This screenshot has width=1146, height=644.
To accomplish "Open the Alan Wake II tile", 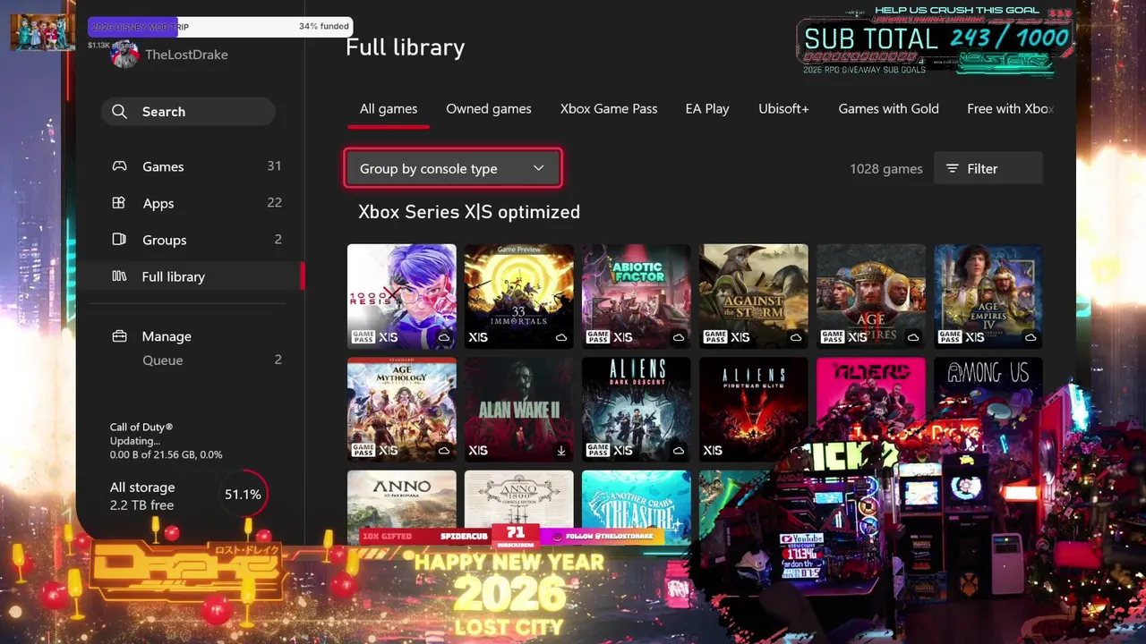I will 519,410.
